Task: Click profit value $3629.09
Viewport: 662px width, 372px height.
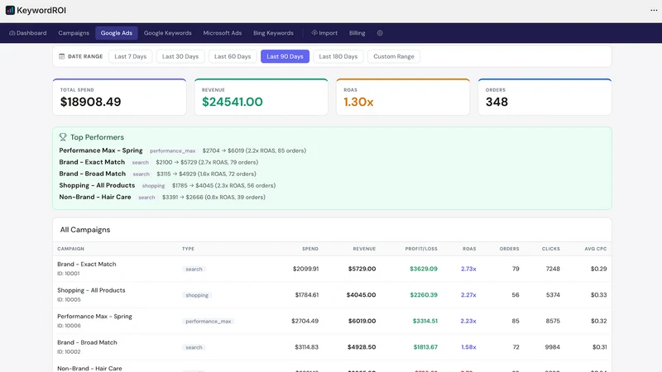Action: tap(424, 269)
